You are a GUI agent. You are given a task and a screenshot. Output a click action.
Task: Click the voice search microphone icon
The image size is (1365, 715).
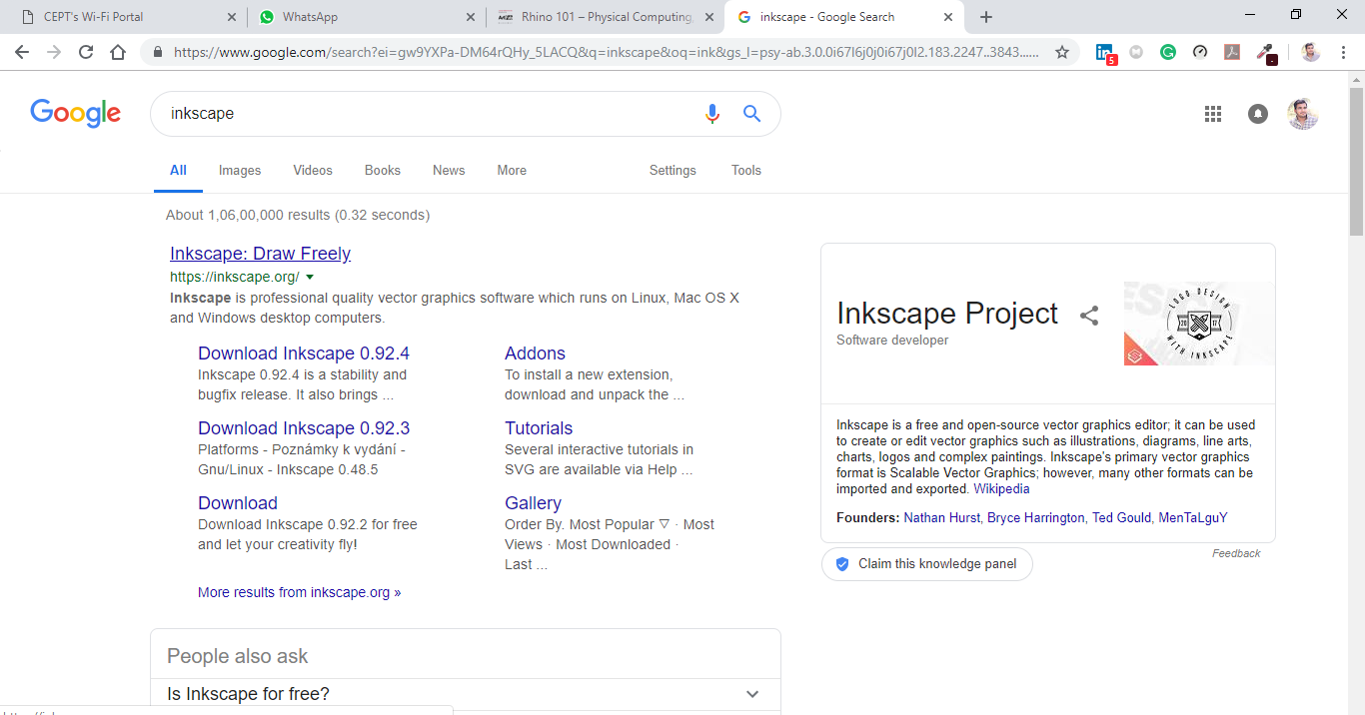pyautogui.click(x=711, y=114)
